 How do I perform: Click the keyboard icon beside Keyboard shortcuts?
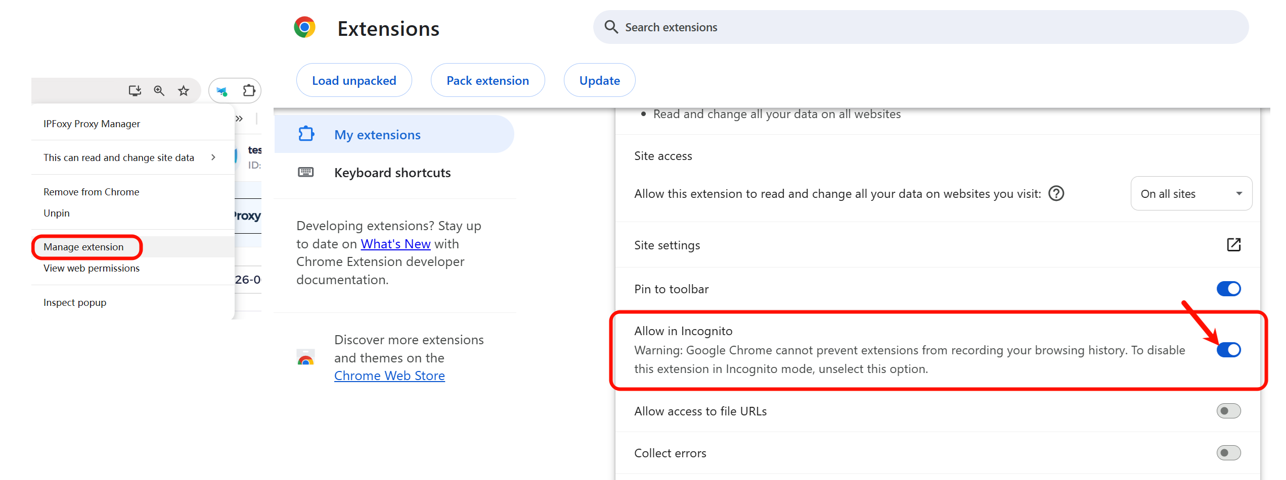tap(305, 173)
